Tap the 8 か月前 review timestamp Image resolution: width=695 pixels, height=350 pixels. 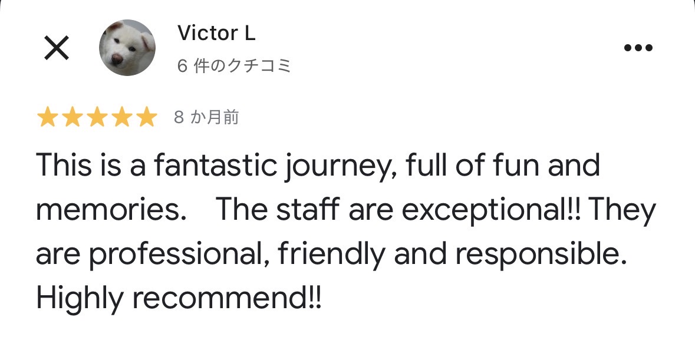coord(206,118)
